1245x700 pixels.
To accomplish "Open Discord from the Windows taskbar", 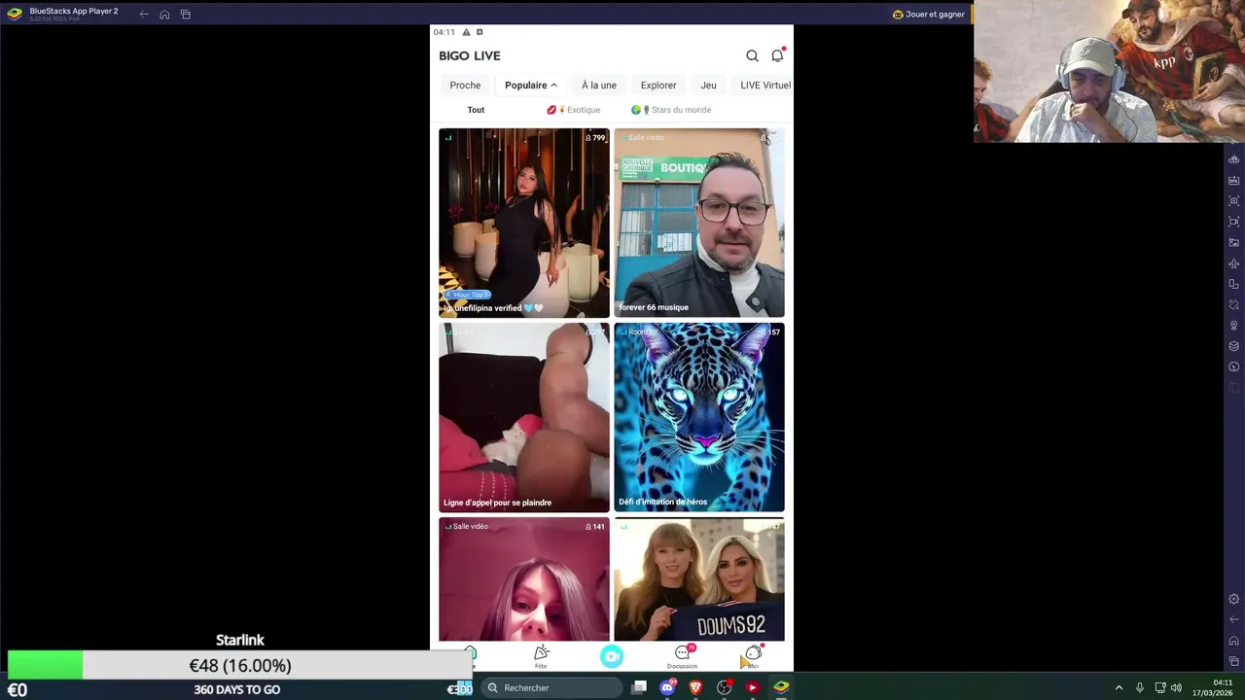I will [667, 687].
